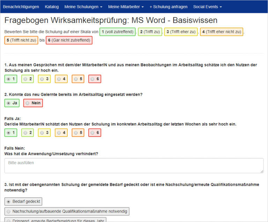Image resolution: width=268 pixels, height=222 pixels.
Task: Select rating 3 for question 1
Action: (x=44, y=79)
